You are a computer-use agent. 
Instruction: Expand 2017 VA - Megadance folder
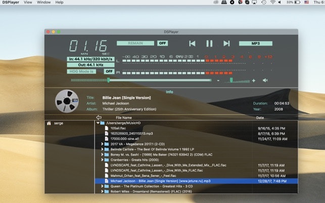(x=102, y=144)
